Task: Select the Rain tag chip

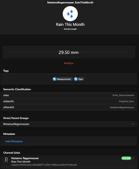Action: coord(79,79)
